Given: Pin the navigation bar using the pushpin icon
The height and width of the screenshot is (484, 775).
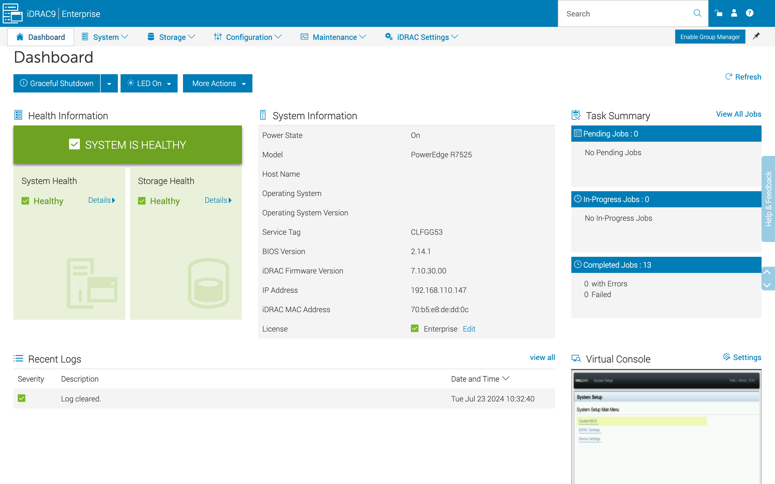Looking at the screenshot, I should coord(756,36).
